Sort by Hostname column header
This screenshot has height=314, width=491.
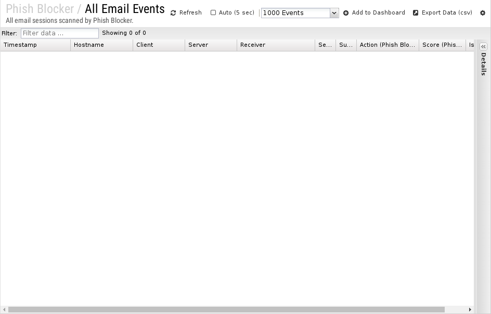coord(102,45)
